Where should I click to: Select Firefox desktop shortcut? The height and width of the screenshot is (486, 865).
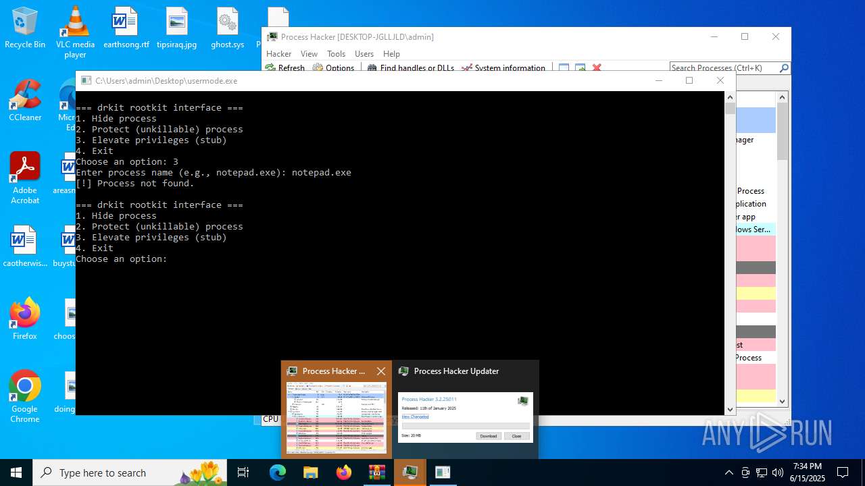click(x=25, y=319)
